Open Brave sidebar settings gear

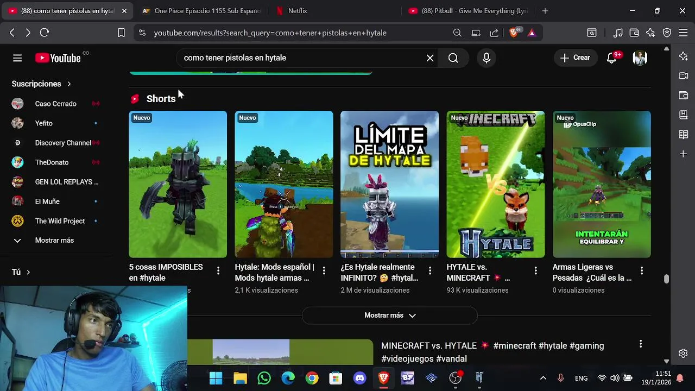(684, 354)
